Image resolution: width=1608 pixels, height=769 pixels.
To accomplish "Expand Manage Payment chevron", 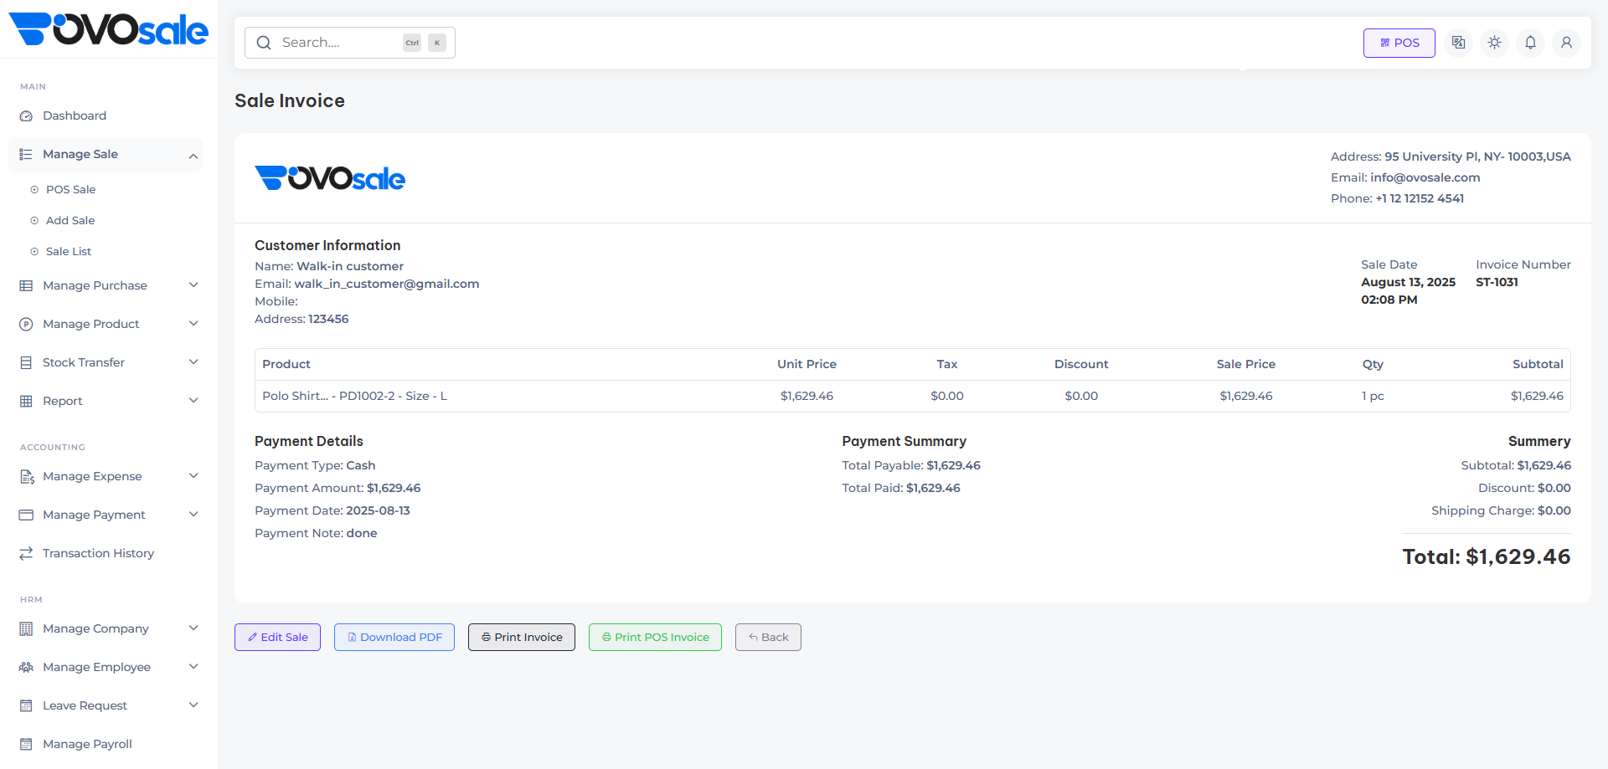I will pos(193,515).
